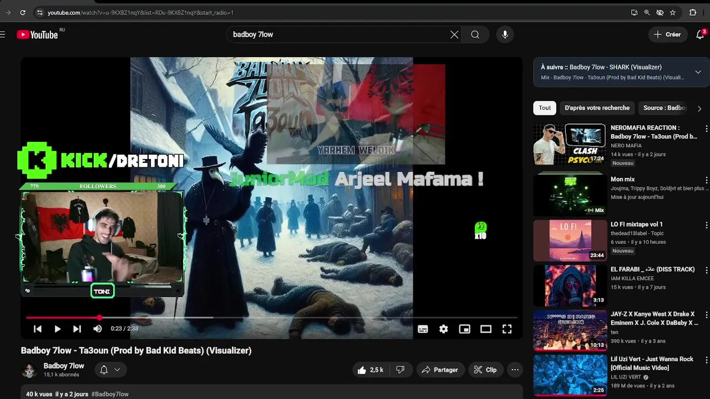This screenshot has height=399, width=710.
Task: Select the Tout filter chip
Action: point(545,108)
